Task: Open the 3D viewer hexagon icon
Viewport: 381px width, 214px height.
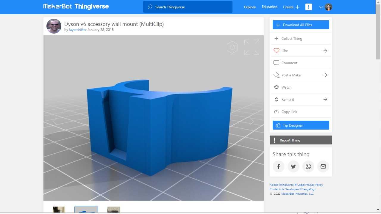Action: [232, 47]
